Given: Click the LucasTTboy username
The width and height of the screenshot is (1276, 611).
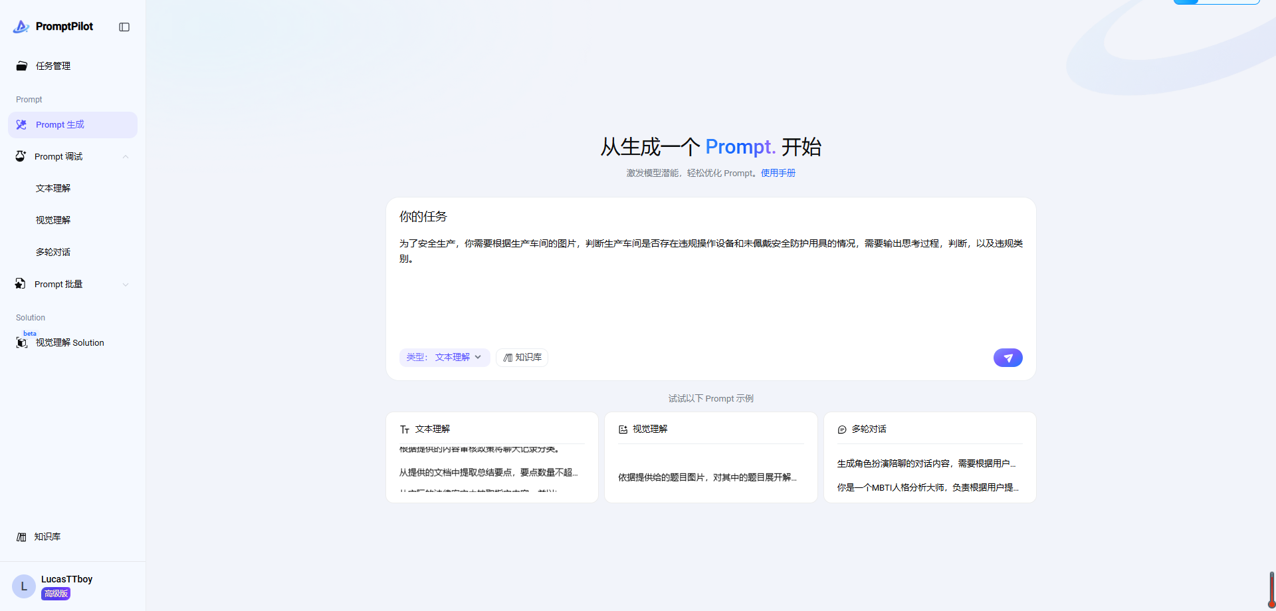Looking at the screenshot, I should pyautogui.click(x=66, y=579).
